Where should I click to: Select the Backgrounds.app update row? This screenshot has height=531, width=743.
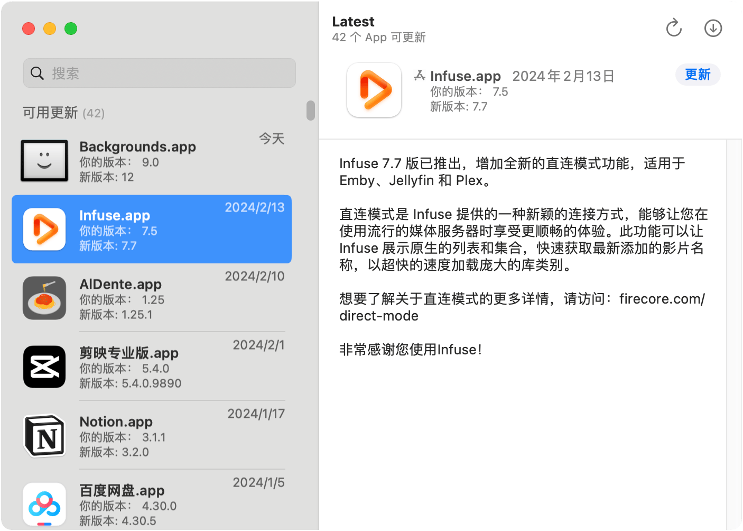pyautogui.click(x=152, y=161)
